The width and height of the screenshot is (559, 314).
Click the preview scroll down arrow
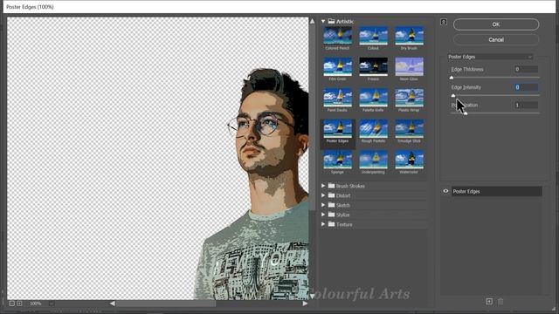click(x=313, y=297)
